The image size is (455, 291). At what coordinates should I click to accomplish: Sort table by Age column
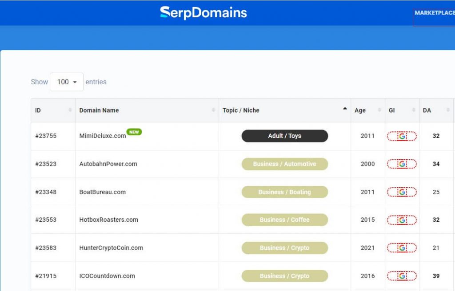tap(368, 110)
